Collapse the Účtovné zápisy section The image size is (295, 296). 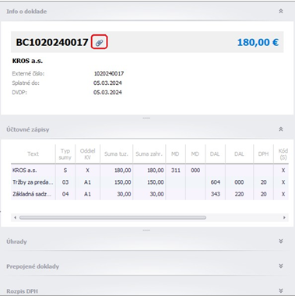(x=281, y=129)
